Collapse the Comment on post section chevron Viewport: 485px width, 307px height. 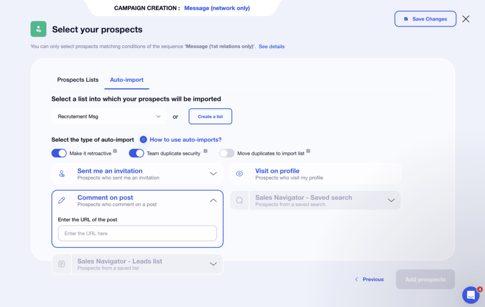point(213,200)
